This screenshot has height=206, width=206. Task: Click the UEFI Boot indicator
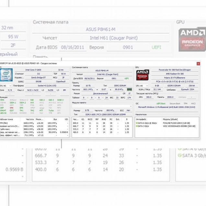pyautogui.click(x=161, y=104)
